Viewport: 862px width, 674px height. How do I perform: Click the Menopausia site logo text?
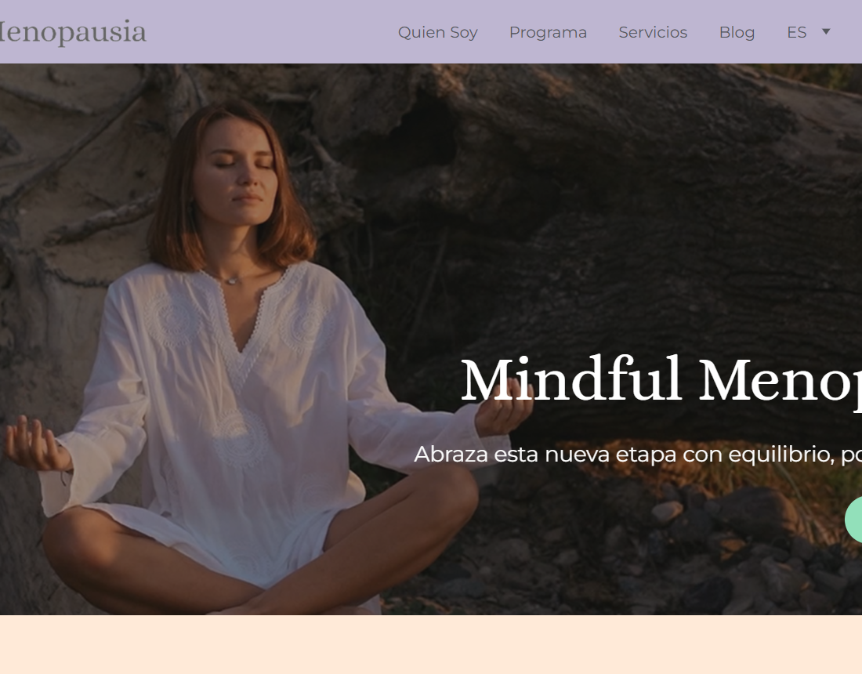pyautogui.click(x=73, y=32)
